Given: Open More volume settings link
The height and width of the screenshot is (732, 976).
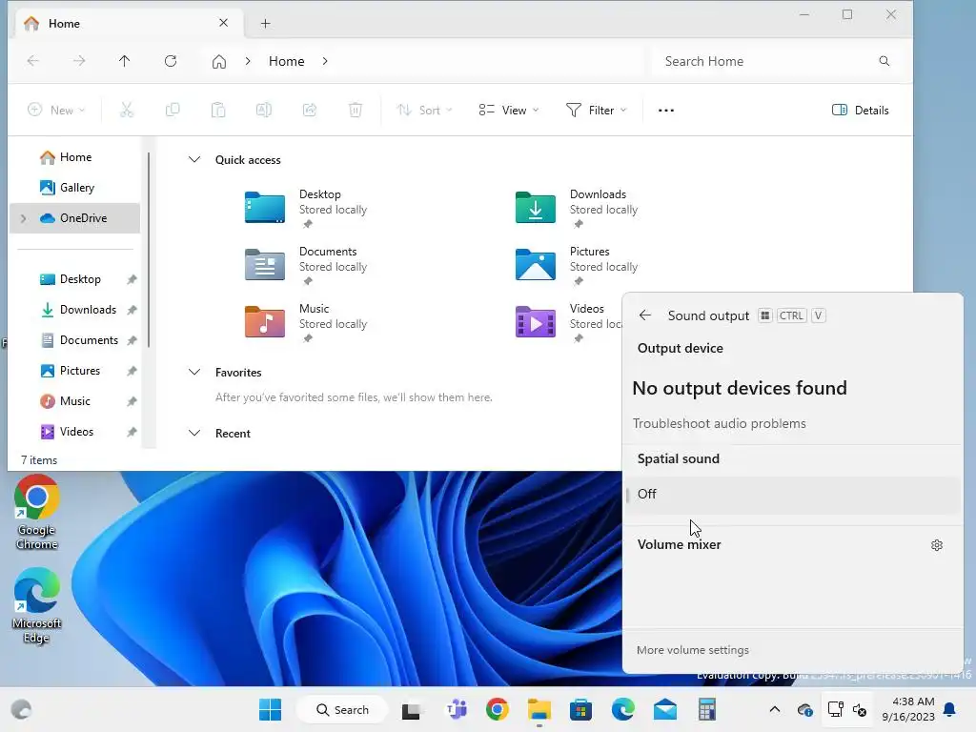Looking at the screenshot, I should tap(692, 650).
